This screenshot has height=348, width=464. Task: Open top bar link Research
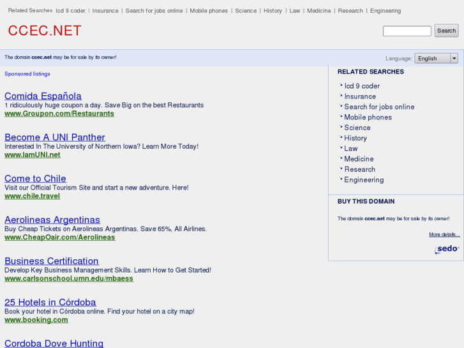350,11
